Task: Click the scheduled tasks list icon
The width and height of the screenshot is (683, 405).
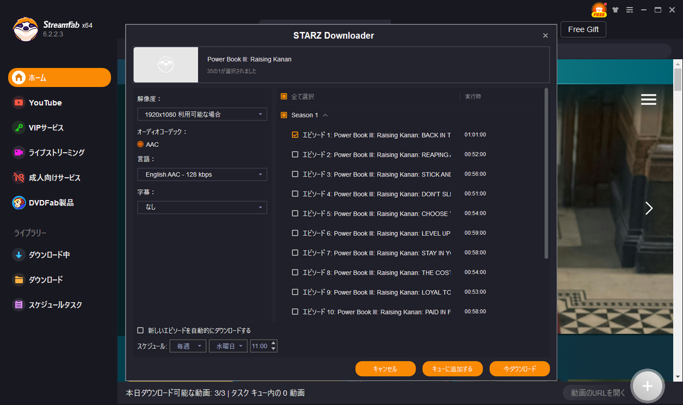Action: (x=19, y=305)
